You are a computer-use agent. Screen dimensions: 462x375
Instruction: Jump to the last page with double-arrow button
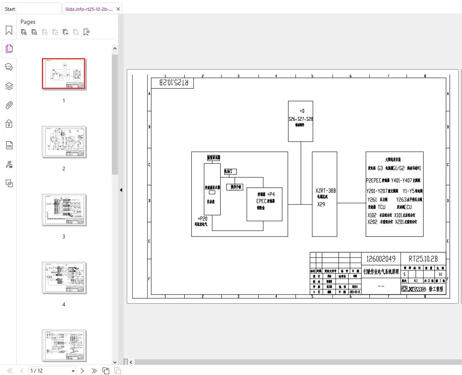pos(94,370)
